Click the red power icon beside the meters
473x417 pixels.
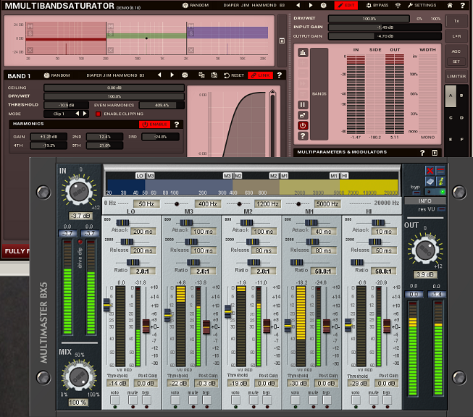pos(303,125)
